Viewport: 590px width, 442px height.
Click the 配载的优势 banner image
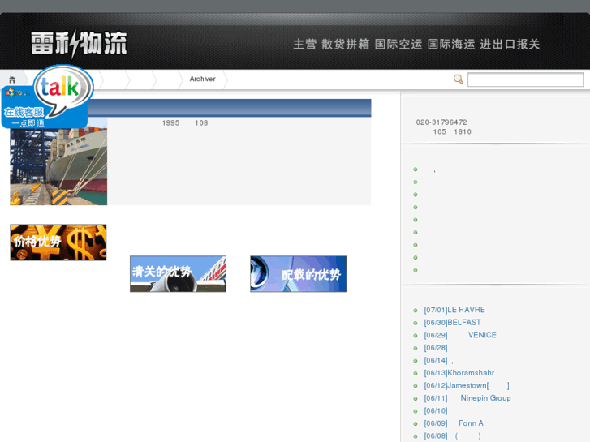299,274
